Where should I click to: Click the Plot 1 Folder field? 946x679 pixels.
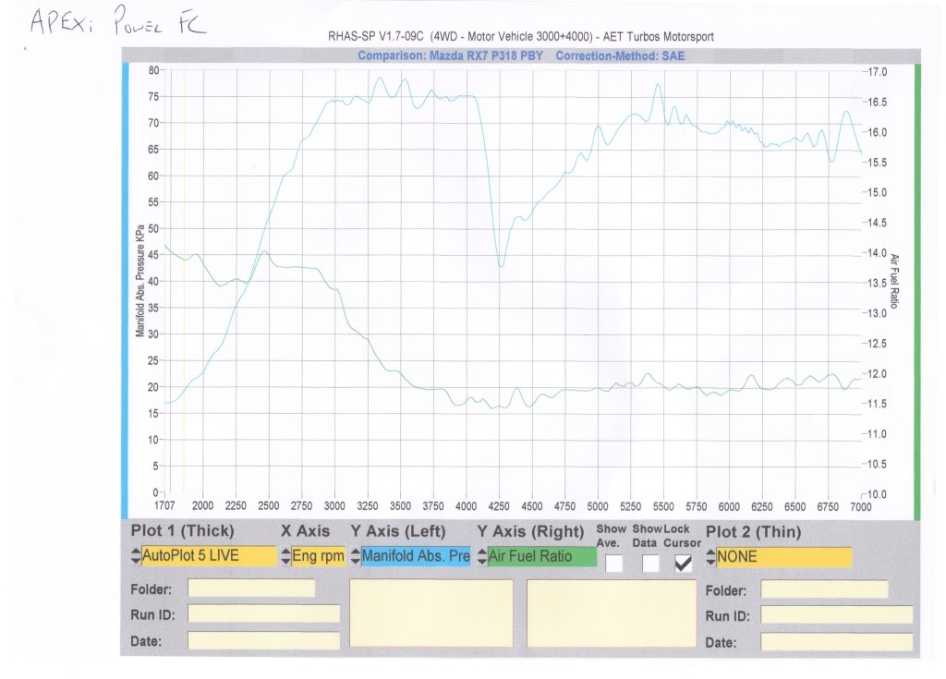251,588
